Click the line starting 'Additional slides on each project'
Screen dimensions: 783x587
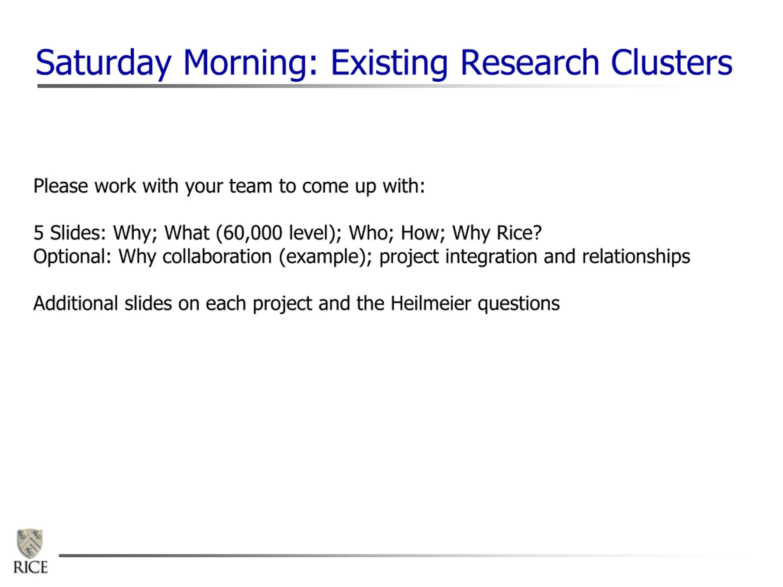[x=297, y=304]
